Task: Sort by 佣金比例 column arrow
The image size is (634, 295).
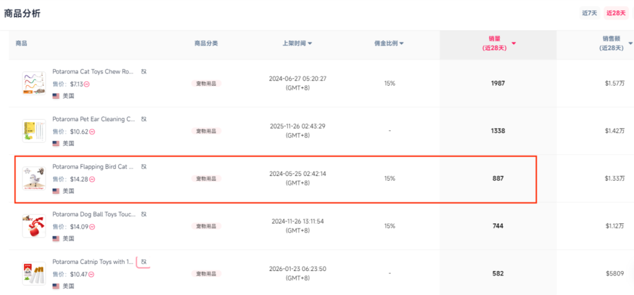Action: [x=402, y=43]
